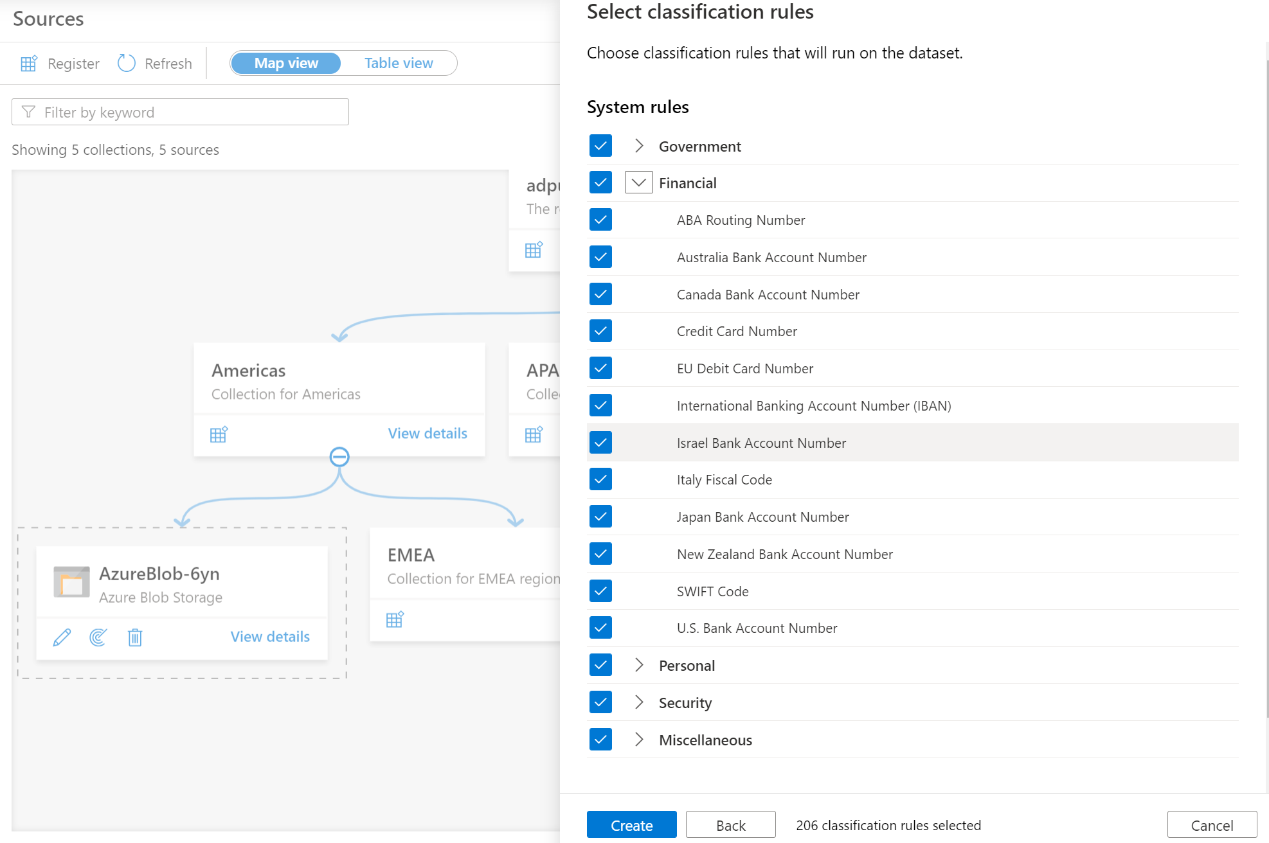Click the edit pencil icon on AzureBlob-6yn

click(61, 638)
